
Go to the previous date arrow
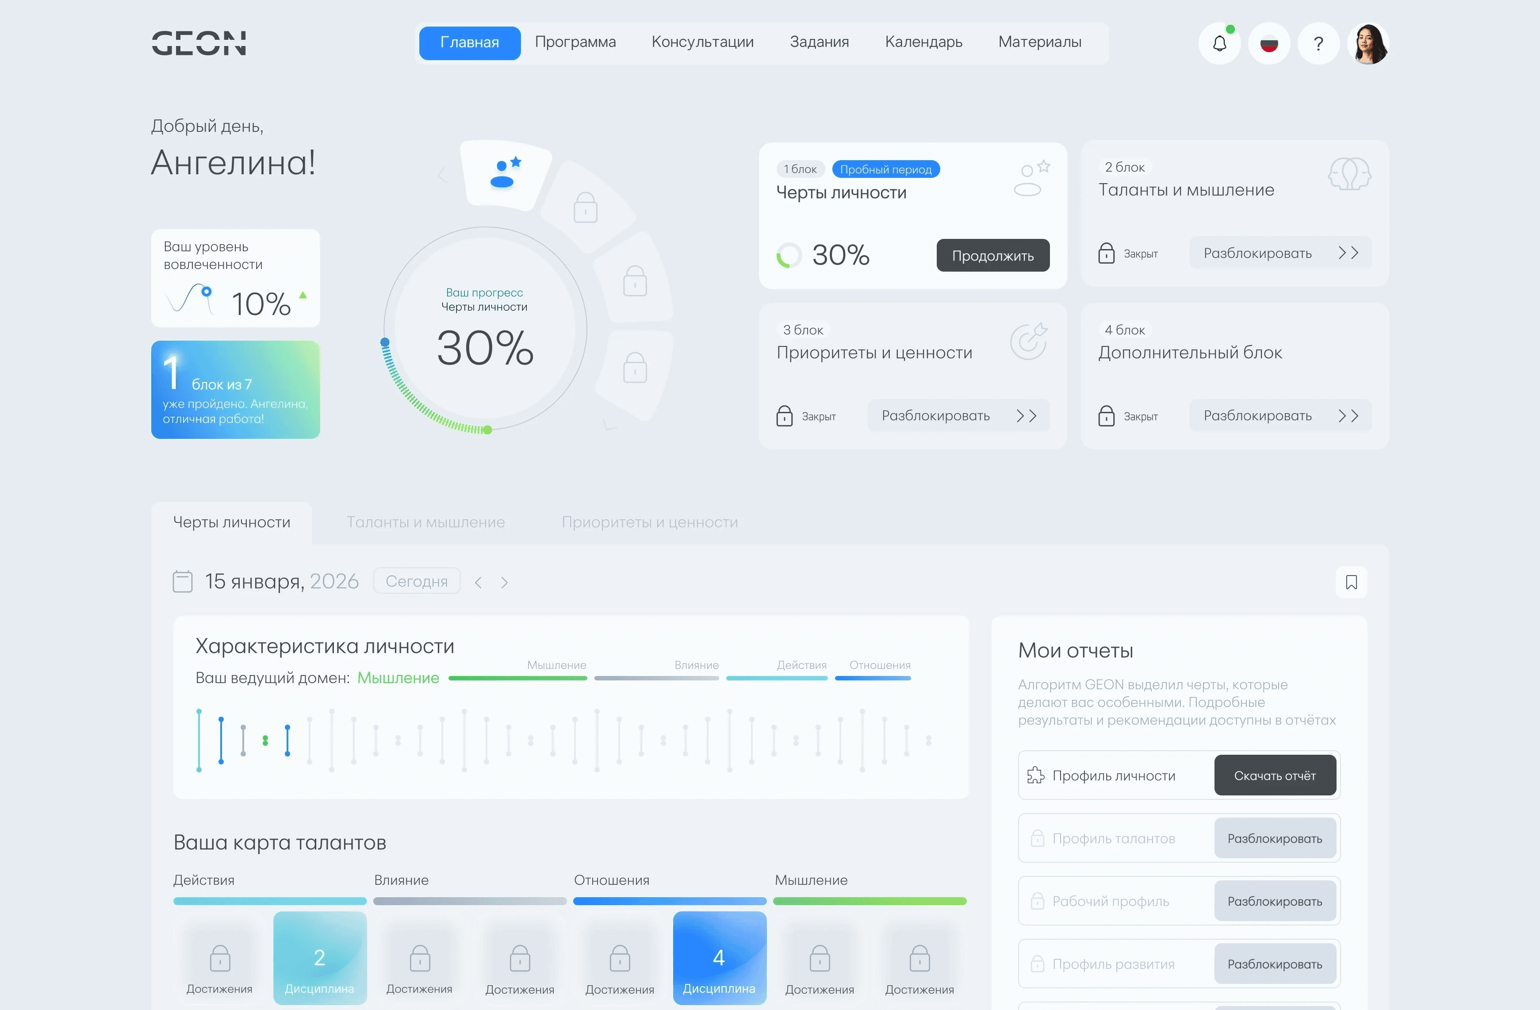click(478, 582)
